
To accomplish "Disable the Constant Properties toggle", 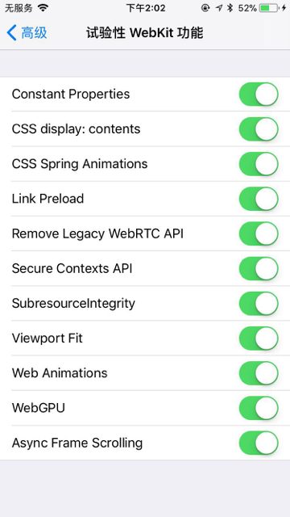I will (259, 95).
